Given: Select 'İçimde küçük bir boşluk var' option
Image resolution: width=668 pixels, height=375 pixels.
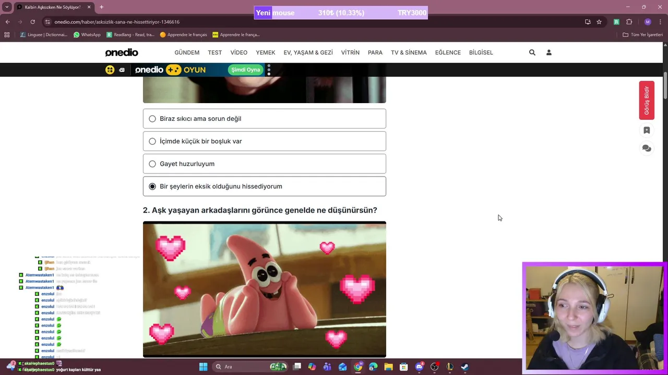Looking at the screenshot, I should (x=265, y=141).
